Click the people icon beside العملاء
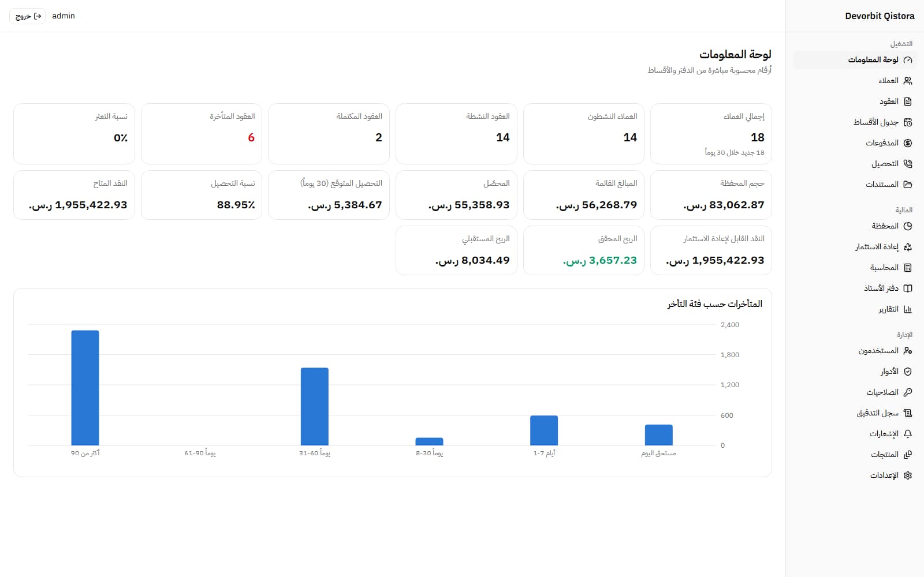 tap(908, 81)
